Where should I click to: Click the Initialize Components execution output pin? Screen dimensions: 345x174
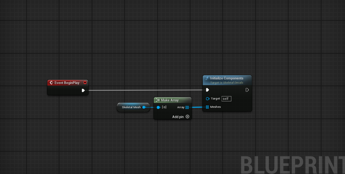[x=247, y=90]
